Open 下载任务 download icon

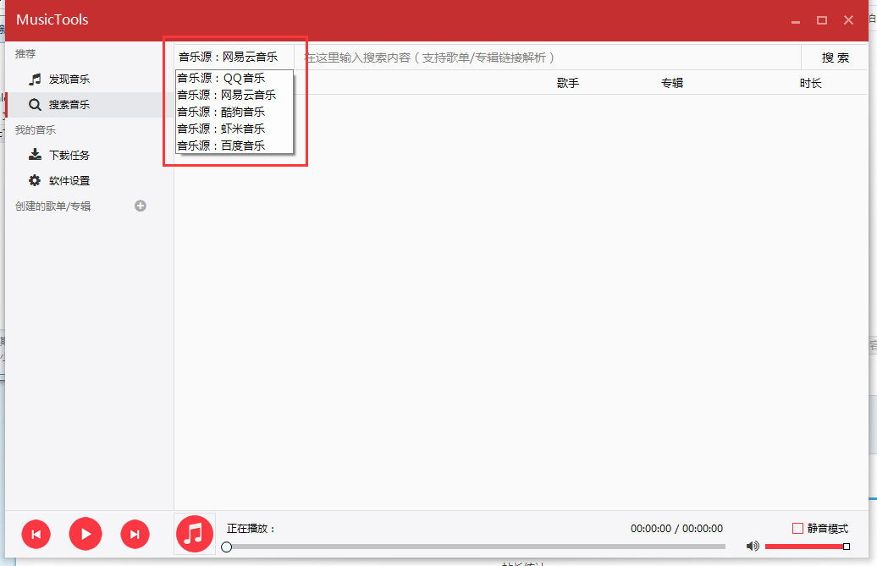pyautogui.click(x=35, y=155)
